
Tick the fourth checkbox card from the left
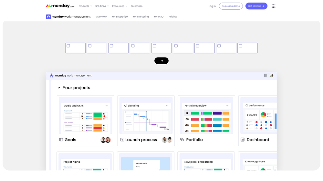(x=133, y=46)
